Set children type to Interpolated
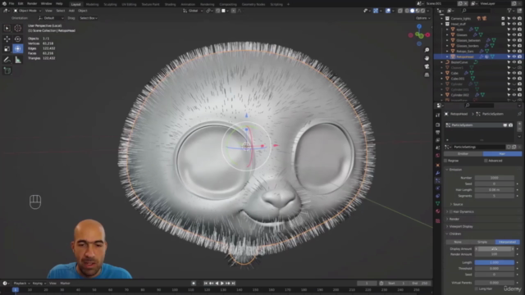The image size is (525, 295). pos(507,242)
